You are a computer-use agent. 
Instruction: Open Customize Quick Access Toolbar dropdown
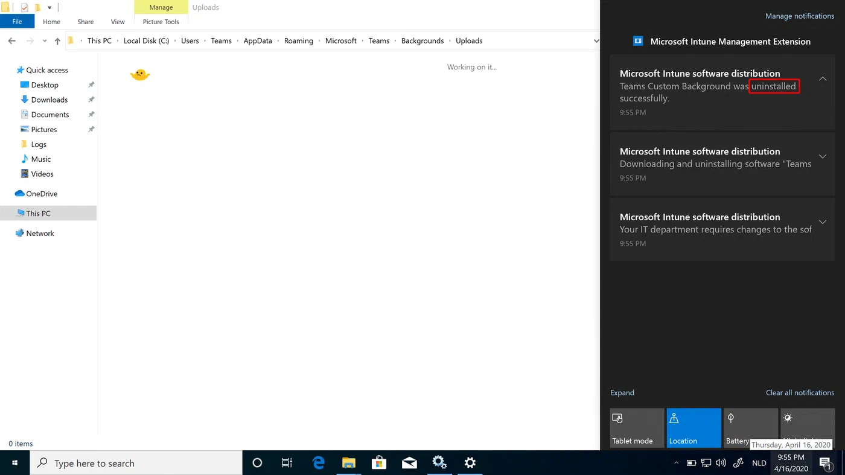49,8
